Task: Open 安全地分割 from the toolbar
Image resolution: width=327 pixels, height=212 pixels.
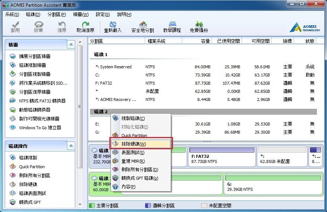Action: pyautogui.click(x=142, y=27)
